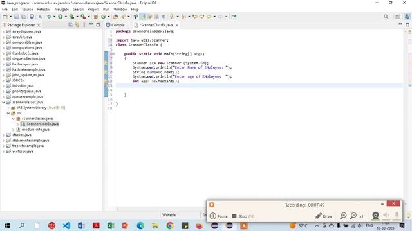The image size is (412, 231).
Task: Open Microsoft Edge from taskbar
Action: click(140, 225)
